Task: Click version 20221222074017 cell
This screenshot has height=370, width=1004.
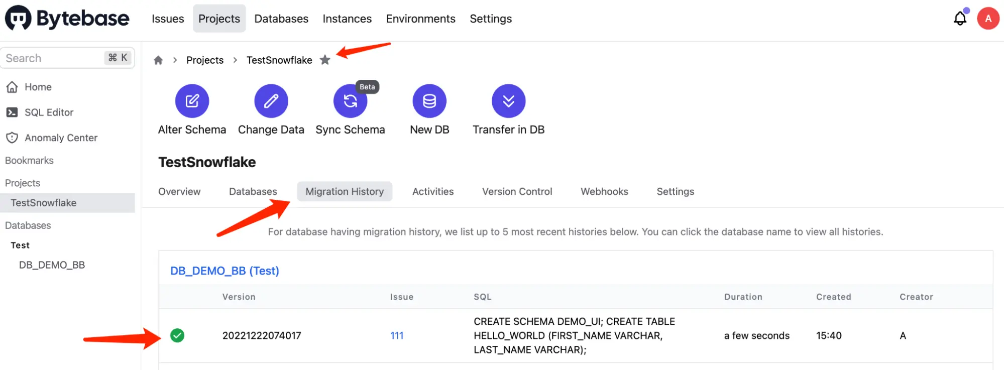Action: [x=262, y=335]
